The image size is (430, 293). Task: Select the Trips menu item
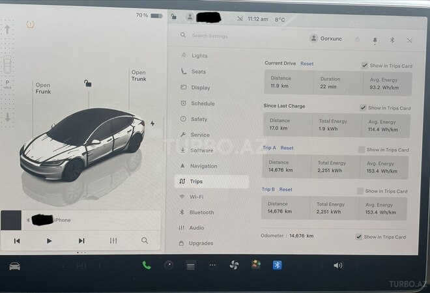(212, 182)
